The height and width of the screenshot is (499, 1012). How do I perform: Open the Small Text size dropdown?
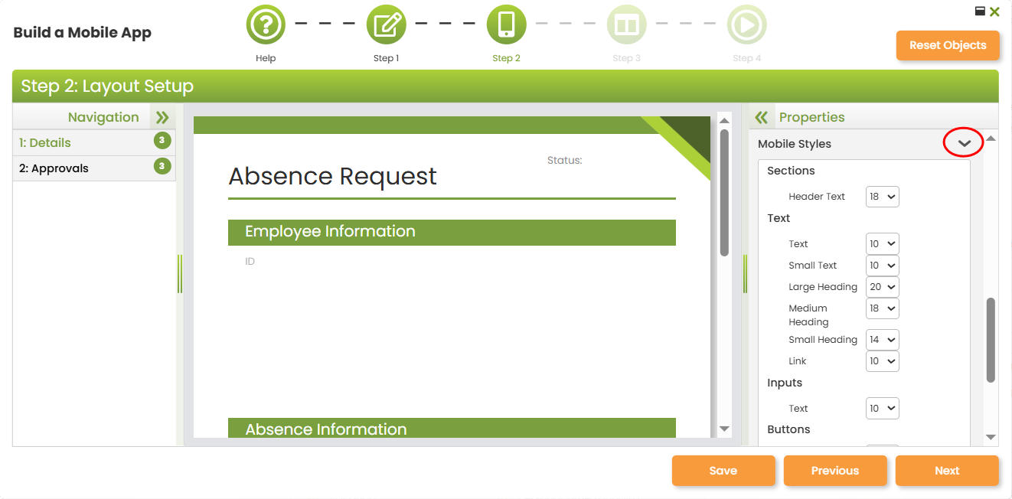882,266
